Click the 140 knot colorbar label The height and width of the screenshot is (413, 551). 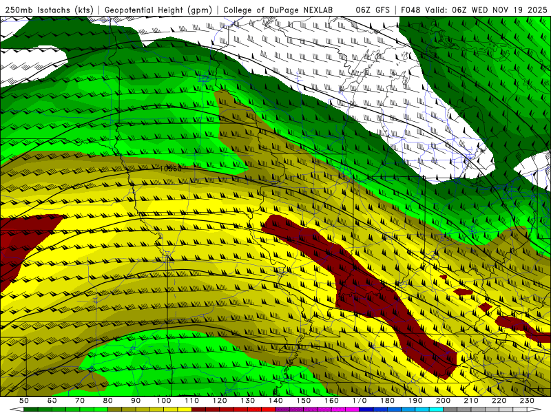click(x=275, y=401)
